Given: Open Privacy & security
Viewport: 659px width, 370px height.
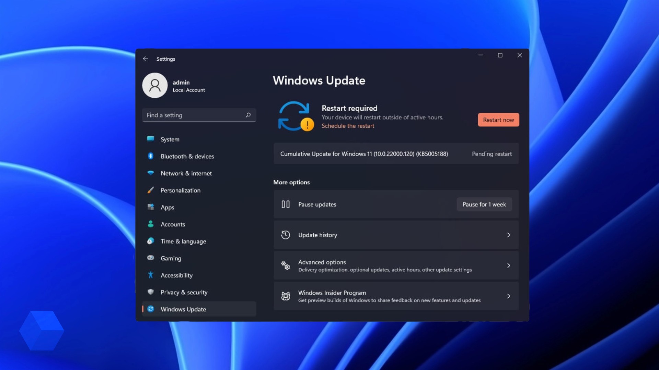Looking at the screenshot, I should pyautogui.click(x=199, y=292).
